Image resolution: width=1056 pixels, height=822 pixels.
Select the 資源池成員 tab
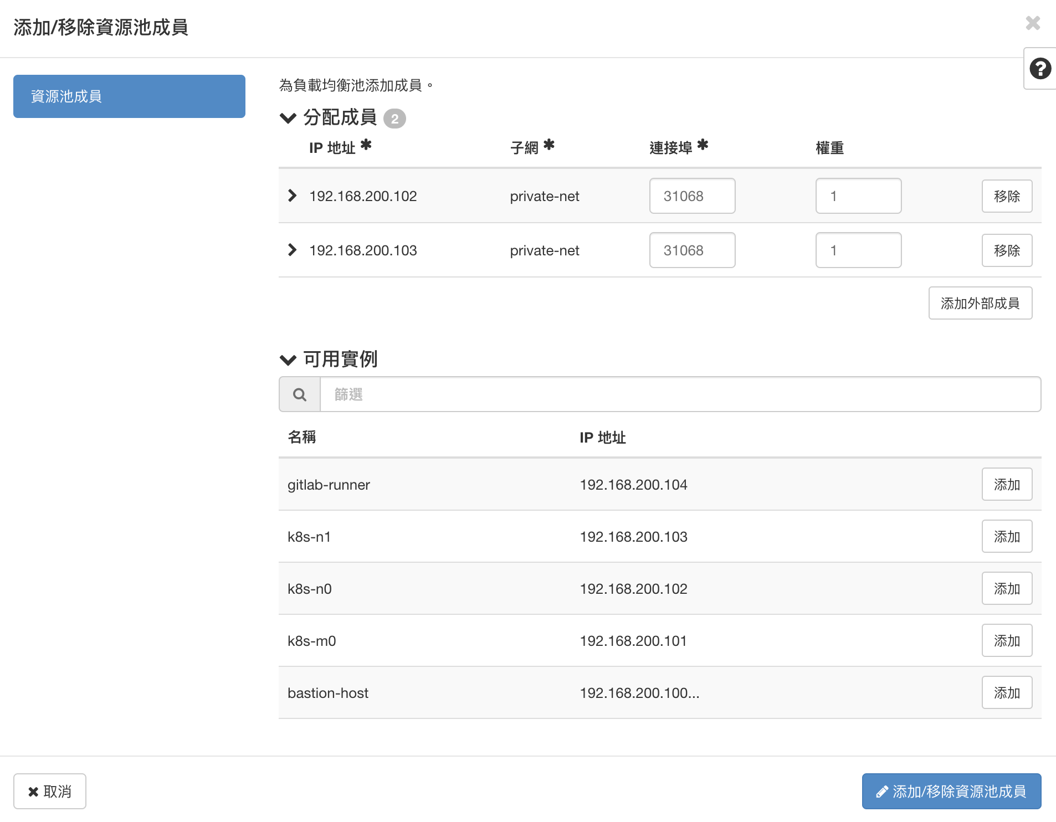(x=129, y=96)
